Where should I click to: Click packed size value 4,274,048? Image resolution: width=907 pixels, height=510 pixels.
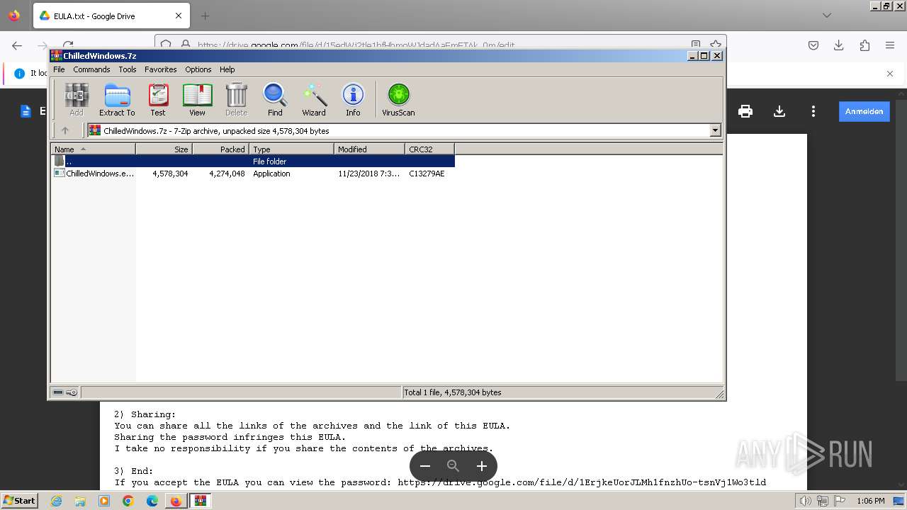(x=227, y=174)
